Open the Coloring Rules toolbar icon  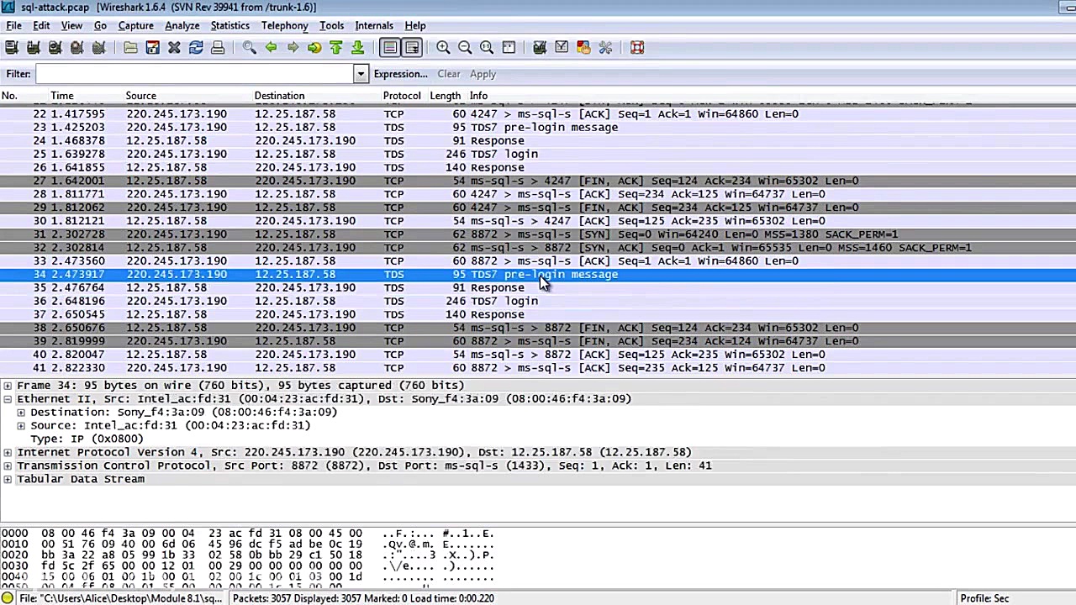click(583, 48)
